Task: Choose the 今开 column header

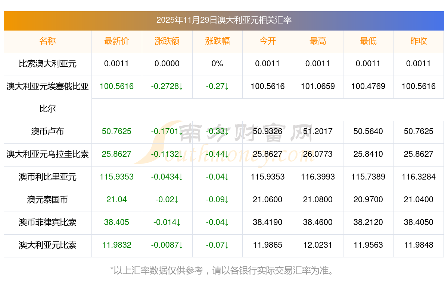Action: tap(267, 41)
